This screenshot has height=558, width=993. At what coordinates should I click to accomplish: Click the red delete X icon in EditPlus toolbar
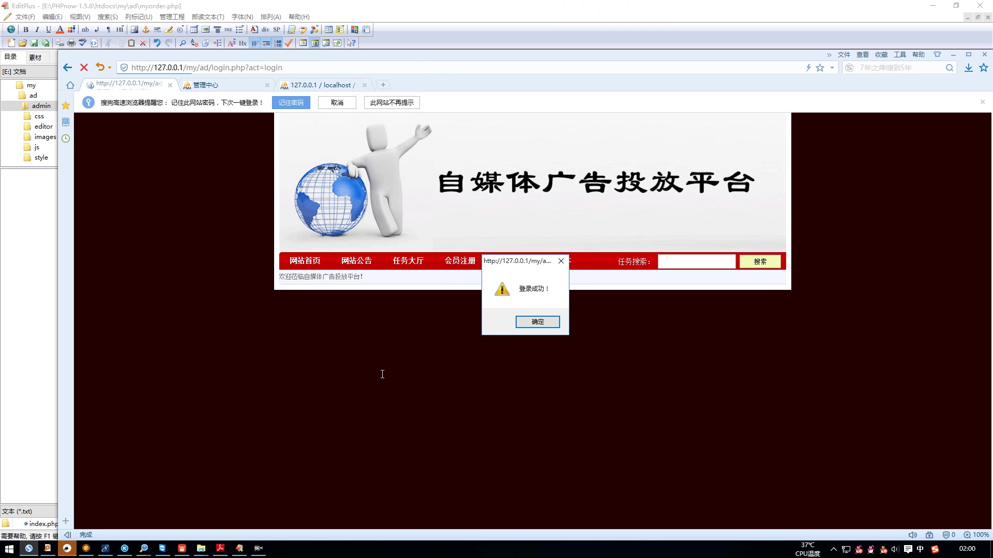143,43
